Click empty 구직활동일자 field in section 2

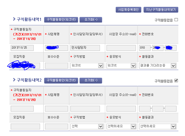pos(22,109)
